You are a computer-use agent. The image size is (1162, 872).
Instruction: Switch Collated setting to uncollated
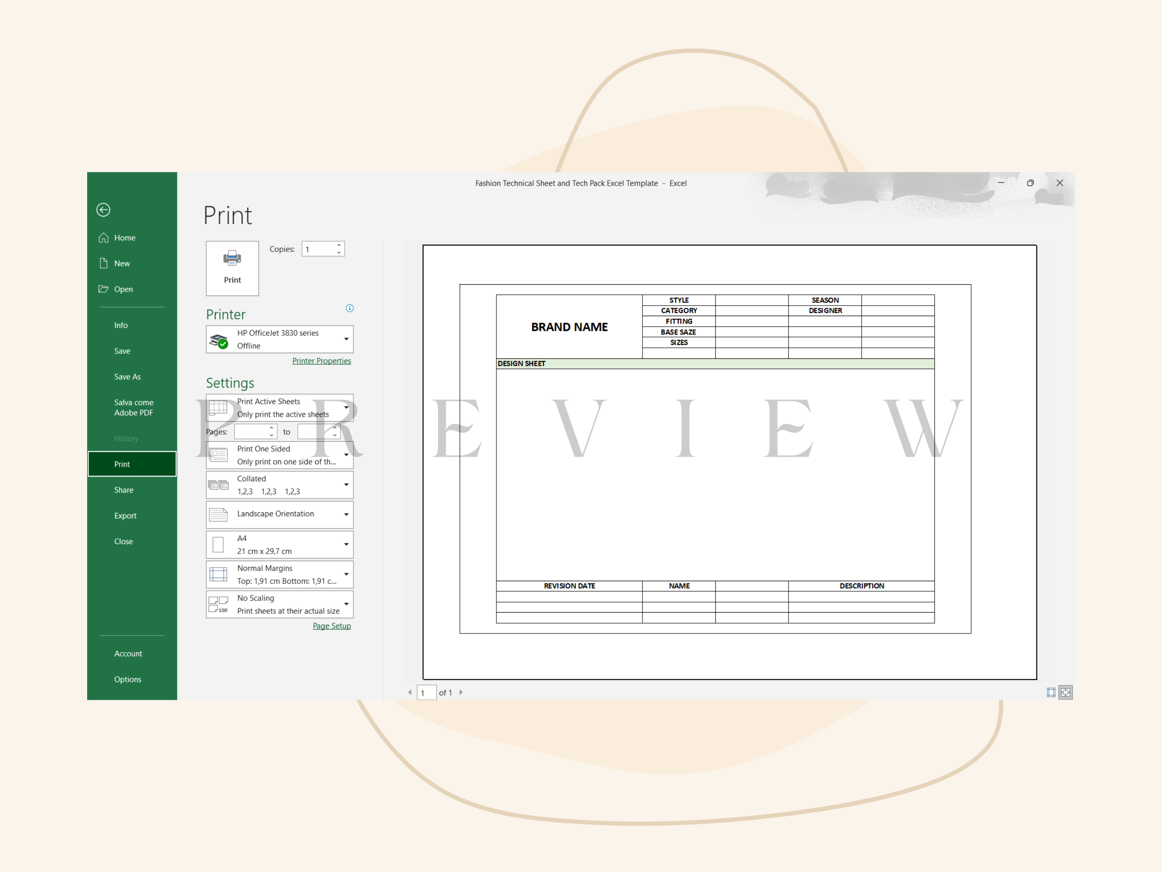point(346,484)
